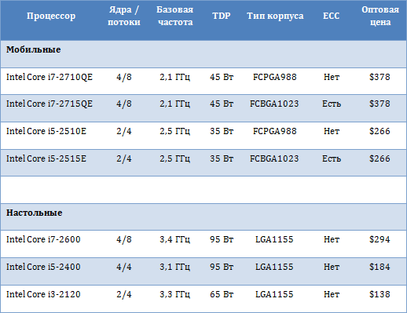Click 45 Вт TDP in i7-2715QE row
The width and height of the screenshot is (407, 313).
coord(222,104)
